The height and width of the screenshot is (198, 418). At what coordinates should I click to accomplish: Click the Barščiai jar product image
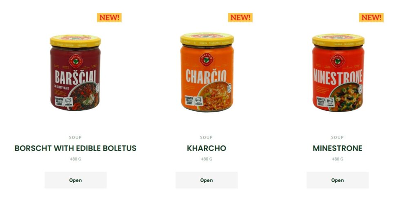tap(76, 73)
